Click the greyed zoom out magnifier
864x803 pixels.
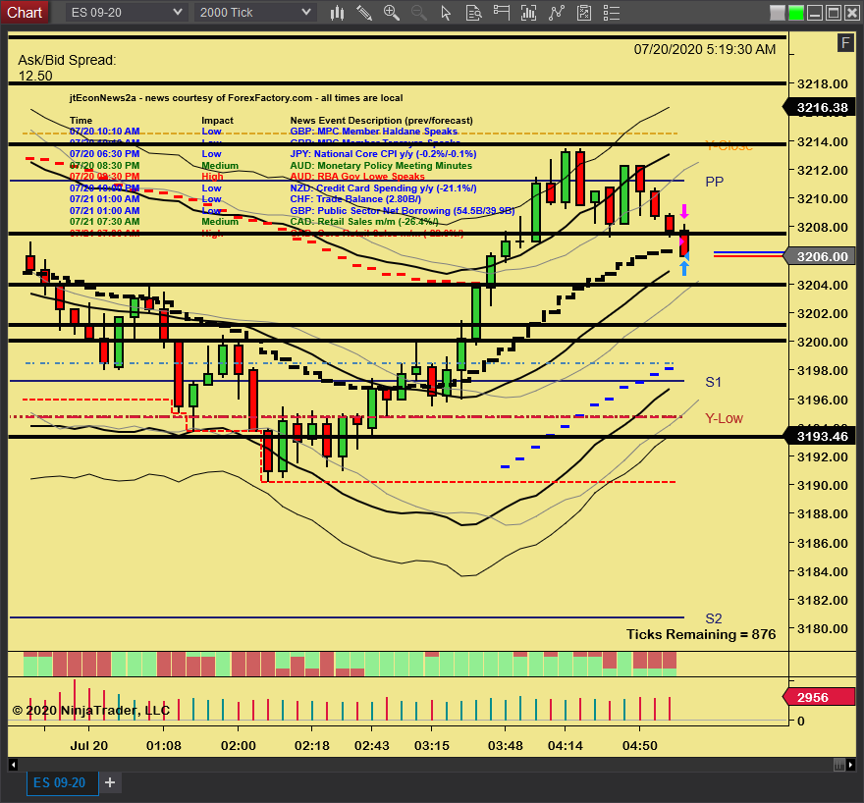pyautogui.click(x=419, y=13)
